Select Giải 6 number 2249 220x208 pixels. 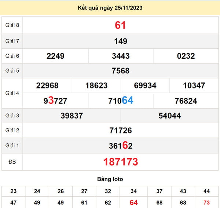point(55,56)
